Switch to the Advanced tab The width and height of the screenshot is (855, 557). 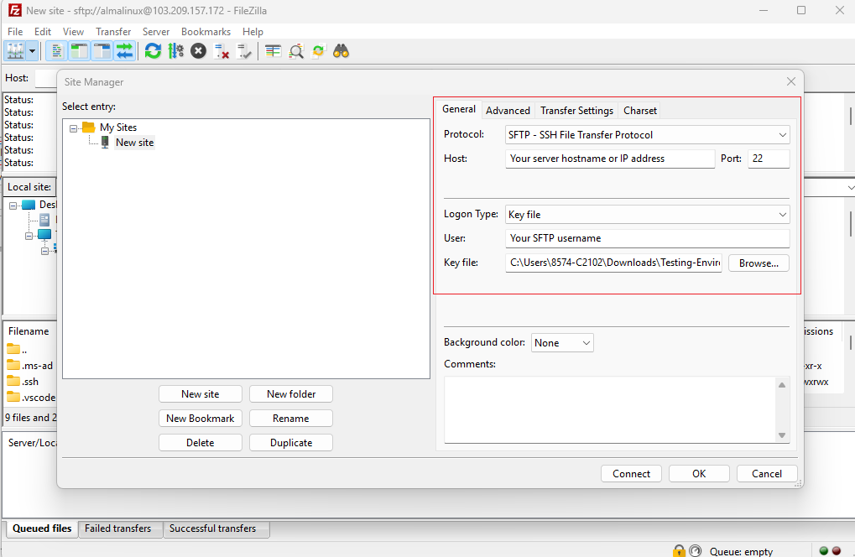(x=508, y=111)
